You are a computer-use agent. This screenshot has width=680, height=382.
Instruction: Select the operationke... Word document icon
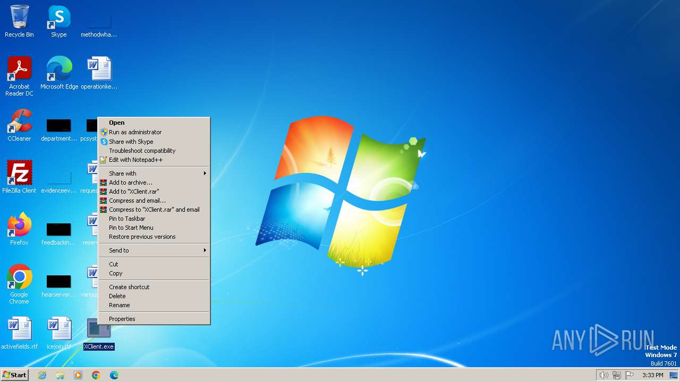(99, 73)
